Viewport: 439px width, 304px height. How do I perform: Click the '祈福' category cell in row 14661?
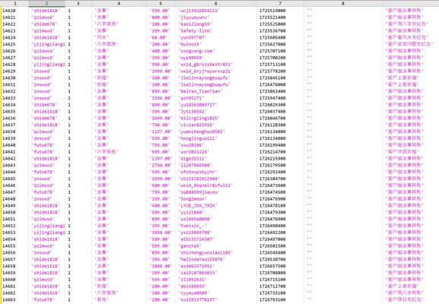coord(101,287)
